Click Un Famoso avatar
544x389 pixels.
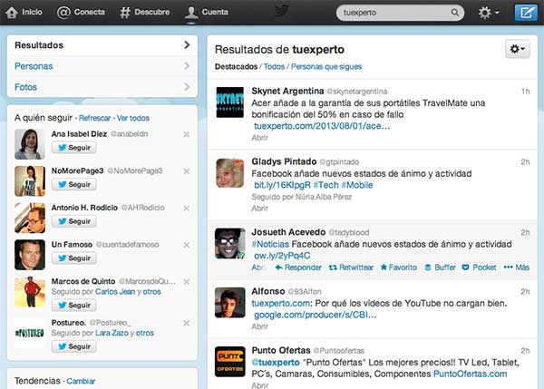pos(30,255)
